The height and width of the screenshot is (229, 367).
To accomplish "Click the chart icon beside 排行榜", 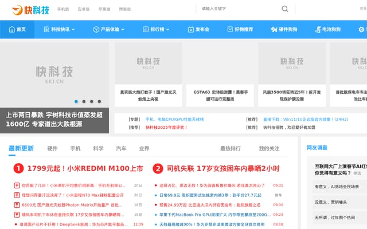I will pos(146,29).
